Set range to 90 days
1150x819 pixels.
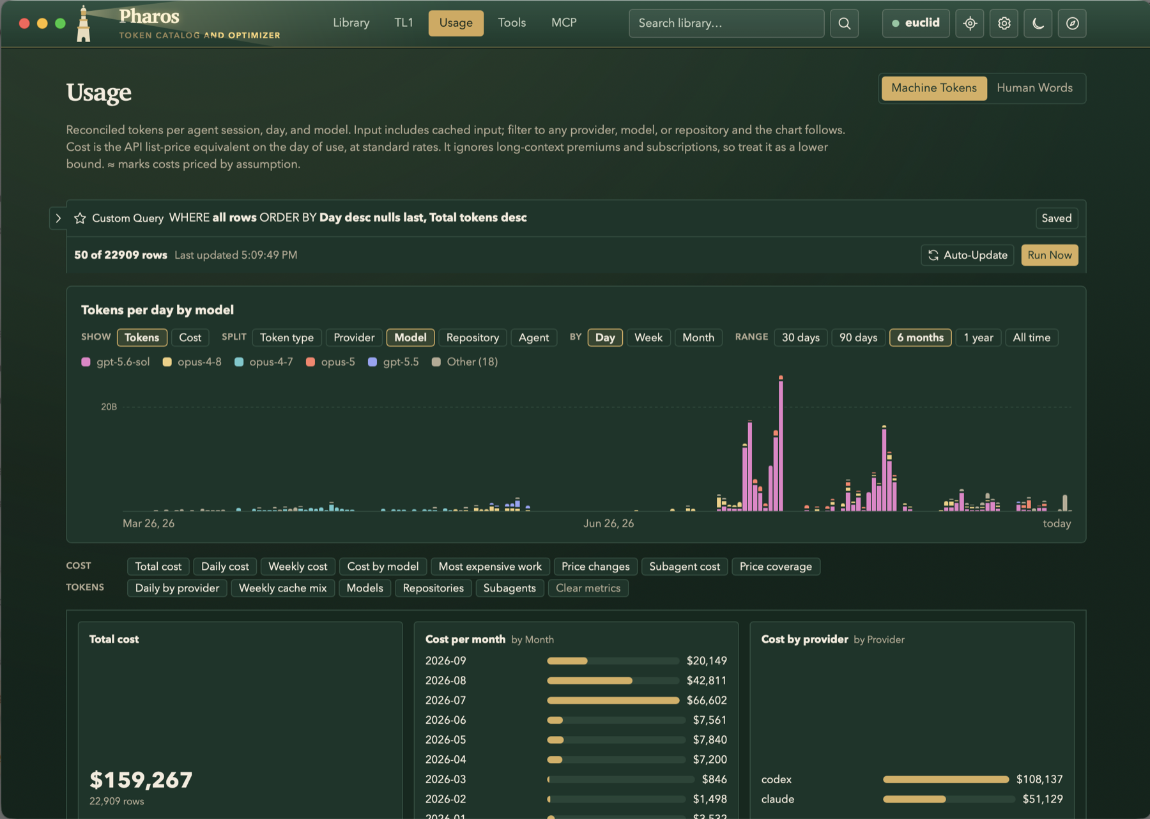[x=858, y=337]
